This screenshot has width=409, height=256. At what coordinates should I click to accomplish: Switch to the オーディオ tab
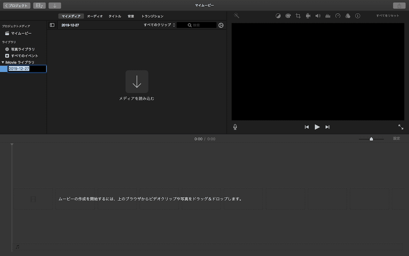(95, 16)
